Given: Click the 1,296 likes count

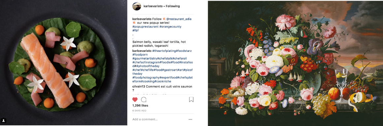Looking at the screenshot, I should [140, 106].
